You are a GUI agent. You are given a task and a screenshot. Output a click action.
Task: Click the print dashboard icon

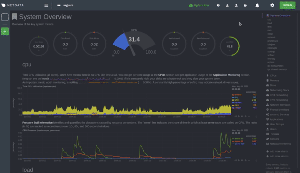pyautogui.click(x=245, y=5)
